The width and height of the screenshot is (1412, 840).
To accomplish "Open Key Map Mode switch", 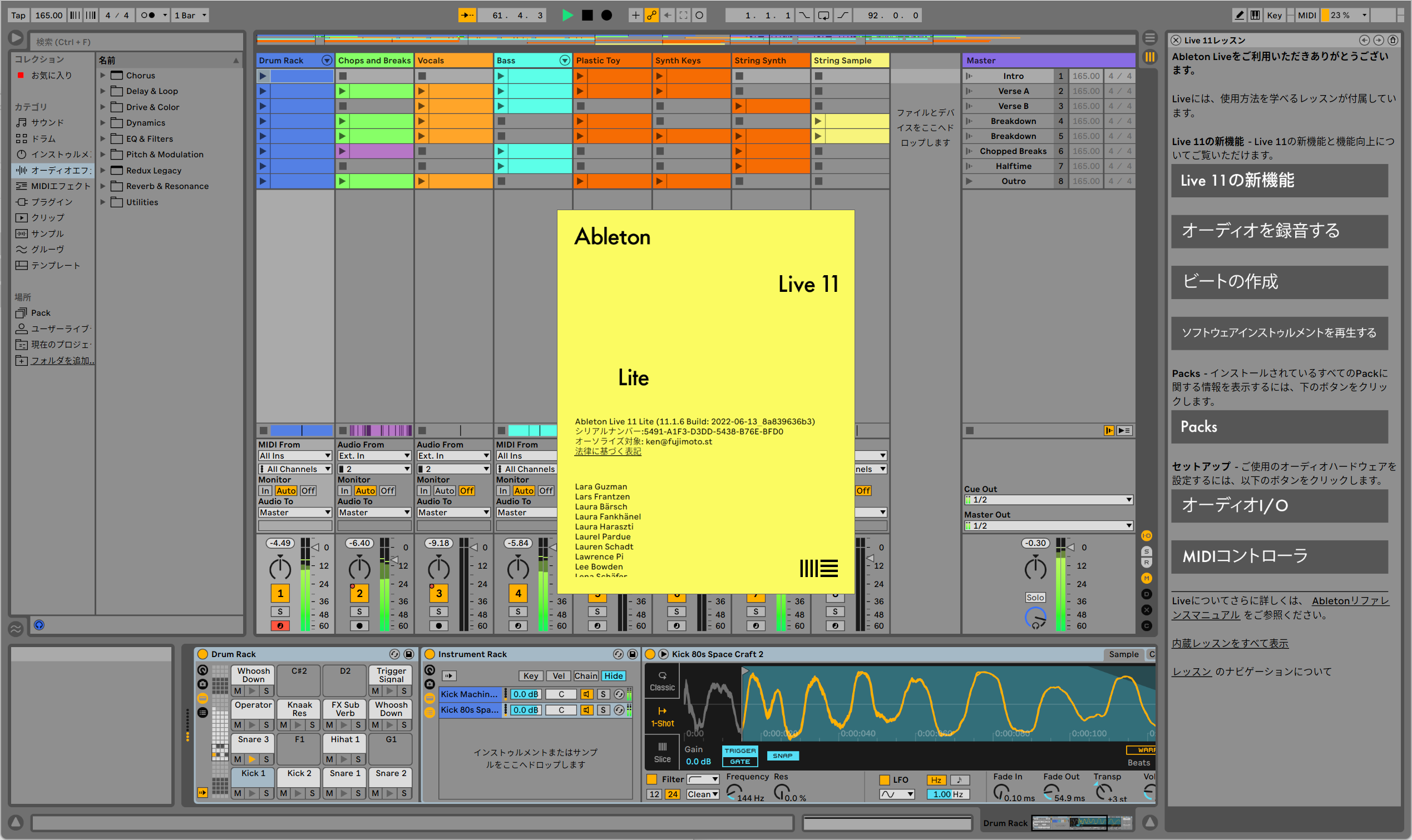I will click(x=1275, y=15).
